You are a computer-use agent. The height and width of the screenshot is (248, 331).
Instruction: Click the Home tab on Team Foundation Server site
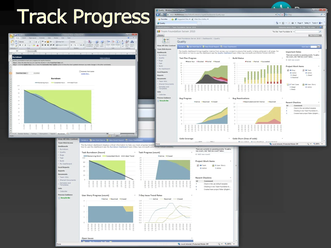point(161,35)
